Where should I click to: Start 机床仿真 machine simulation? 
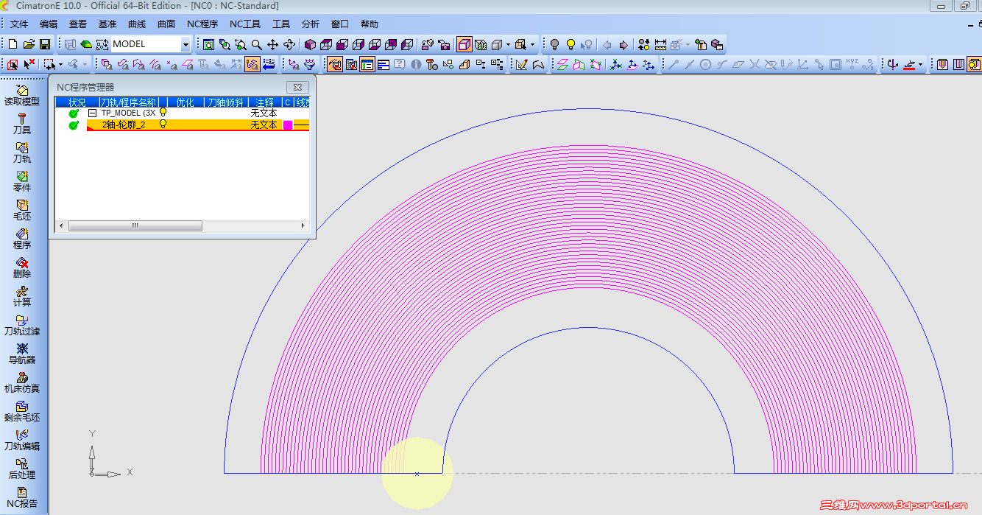tap(22, 382)
